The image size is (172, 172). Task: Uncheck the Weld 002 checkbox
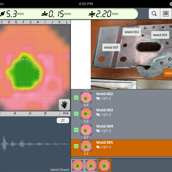(76, 98)
